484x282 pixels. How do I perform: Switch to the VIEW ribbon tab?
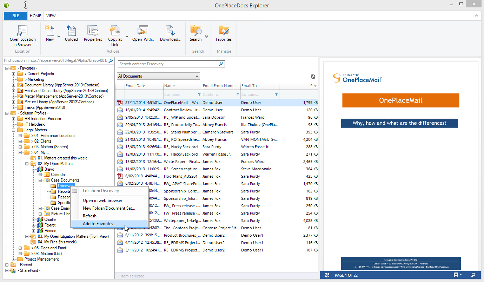51,16
